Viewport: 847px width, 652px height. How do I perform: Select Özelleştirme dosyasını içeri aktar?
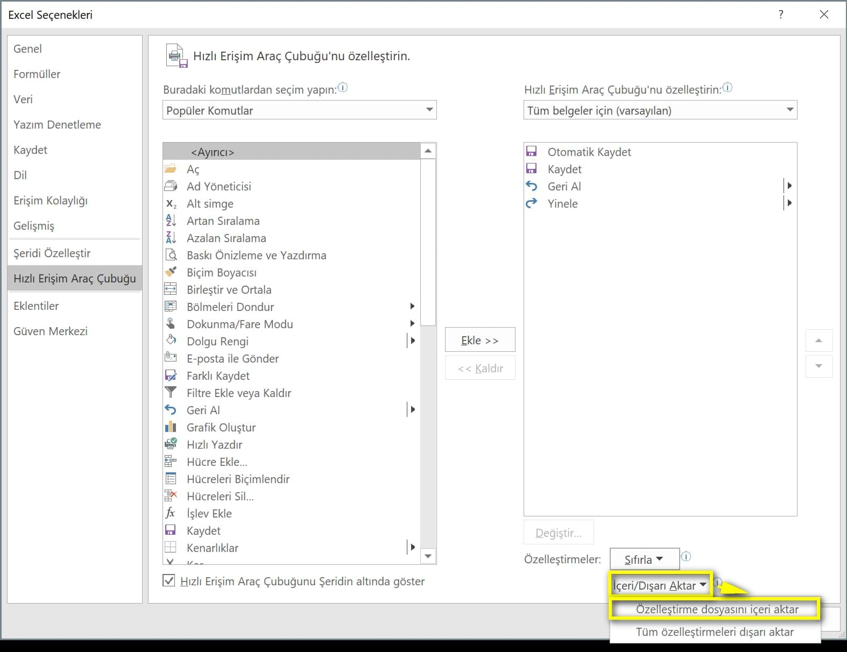pyautogui.click(x=715, y=610)
